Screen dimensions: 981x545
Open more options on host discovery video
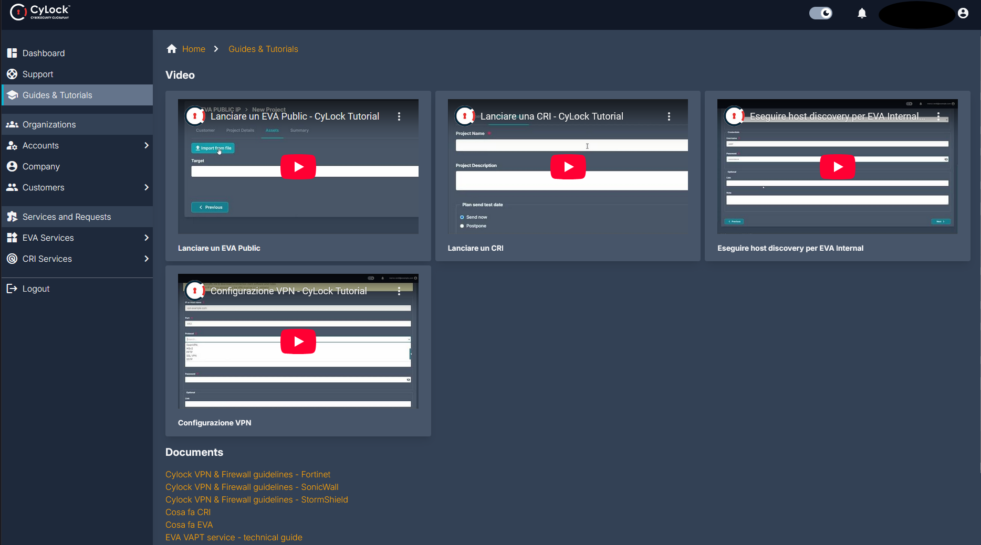click(938, 116)
